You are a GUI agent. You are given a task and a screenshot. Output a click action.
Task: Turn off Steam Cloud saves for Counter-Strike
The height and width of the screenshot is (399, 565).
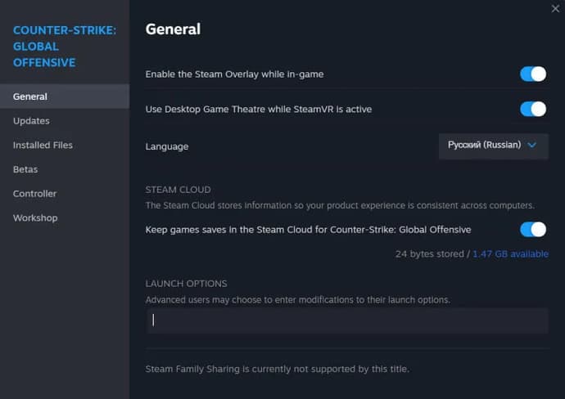click(x=533, y=230)
